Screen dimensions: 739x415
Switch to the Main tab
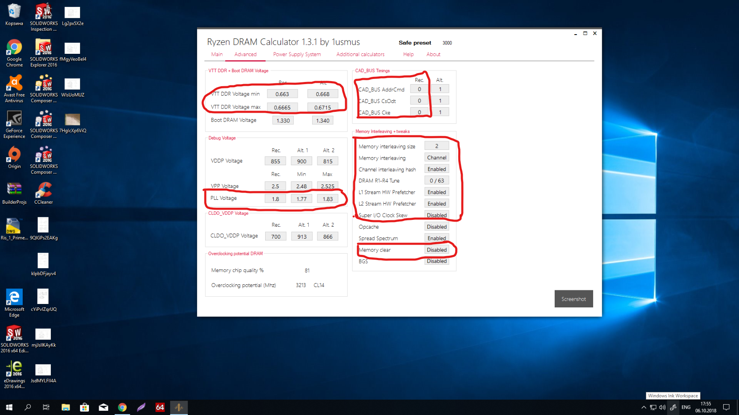tap(217, 54)
